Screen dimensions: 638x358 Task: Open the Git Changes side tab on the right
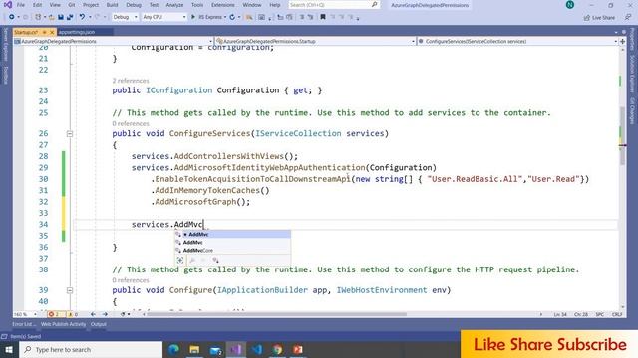pyautogui.click(x=632, y=110)
